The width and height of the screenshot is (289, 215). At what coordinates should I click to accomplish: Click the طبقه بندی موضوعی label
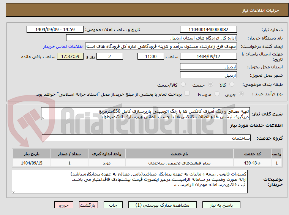(x=263, y=84)
